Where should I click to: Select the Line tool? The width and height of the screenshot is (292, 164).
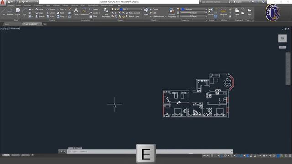click(4, 11)
